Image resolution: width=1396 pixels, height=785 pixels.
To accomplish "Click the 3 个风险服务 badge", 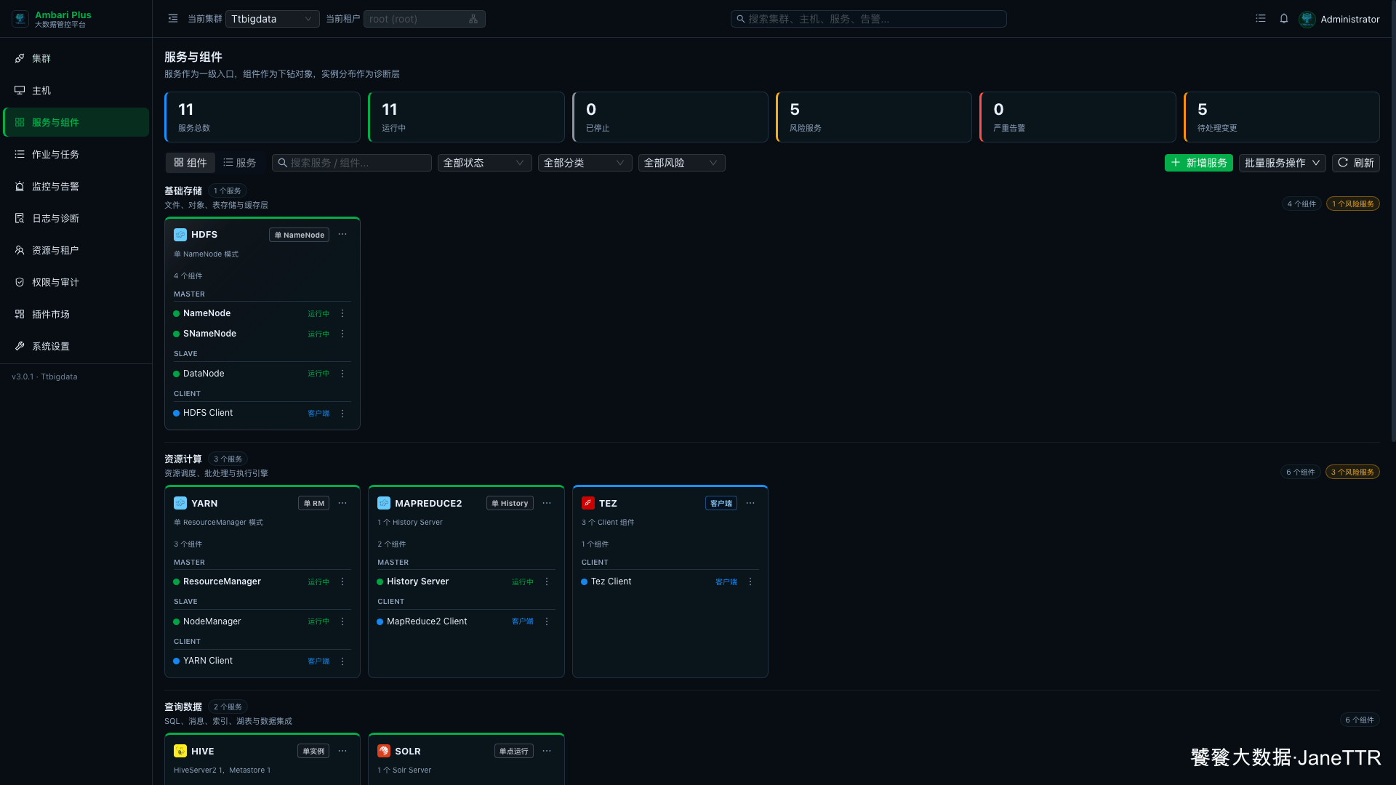I will click(x=1352, y=472).
